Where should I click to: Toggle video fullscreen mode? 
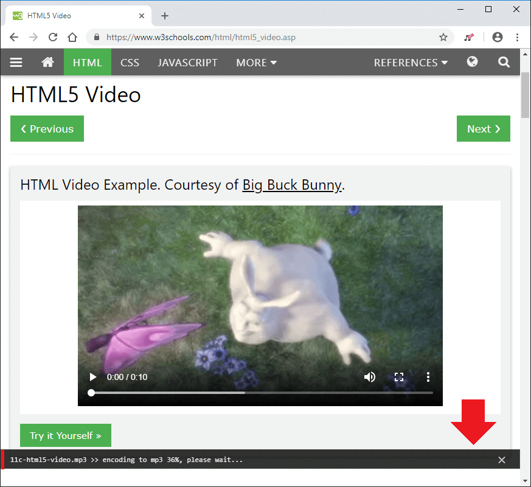[x=399, y=377]
